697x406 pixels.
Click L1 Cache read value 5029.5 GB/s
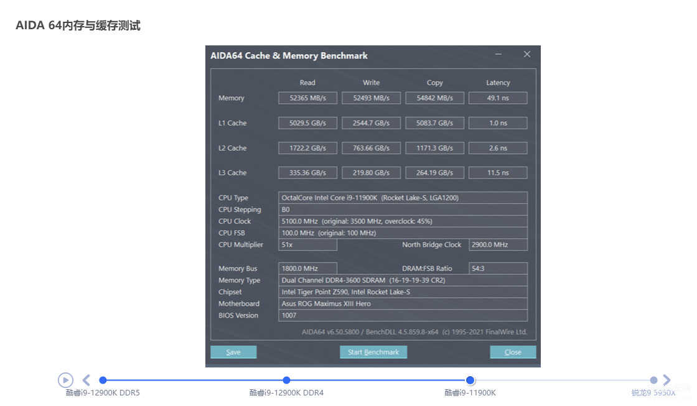tap(307, 123)
